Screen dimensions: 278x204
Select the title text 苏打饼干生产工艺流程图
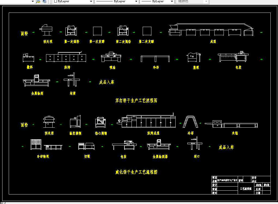click(136, 100)
